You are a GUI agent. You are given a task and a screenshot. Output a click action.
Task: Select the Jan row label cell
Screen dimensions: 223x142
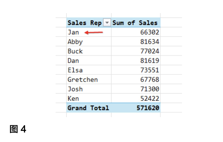coord(73,32)
